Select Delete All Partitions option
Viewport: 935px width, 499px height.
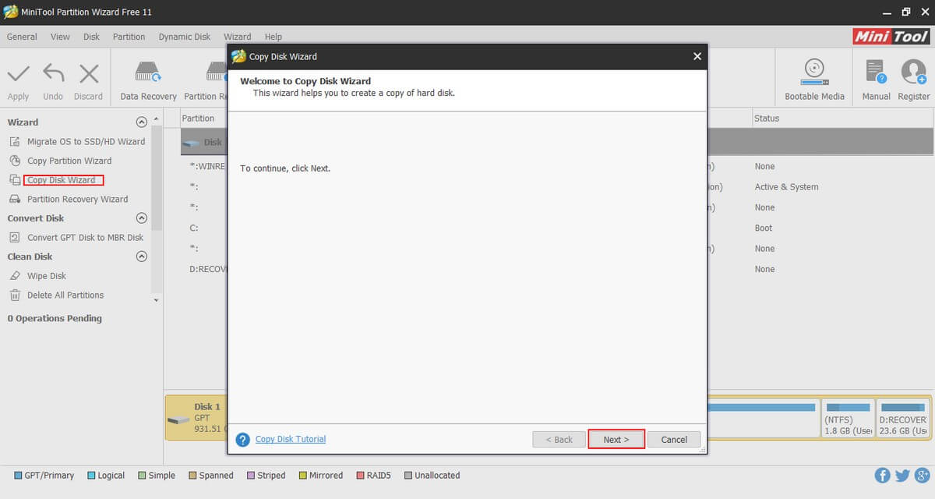65,295
